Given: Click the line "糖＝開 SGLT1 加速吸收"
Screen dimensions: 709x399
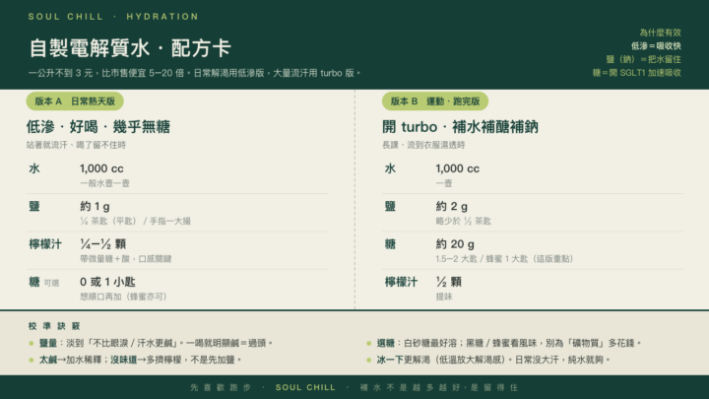Looking at the screenshot, I should 637,72.
